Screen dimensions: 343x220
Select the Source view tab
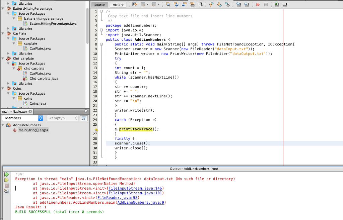(x=99, y=5)
